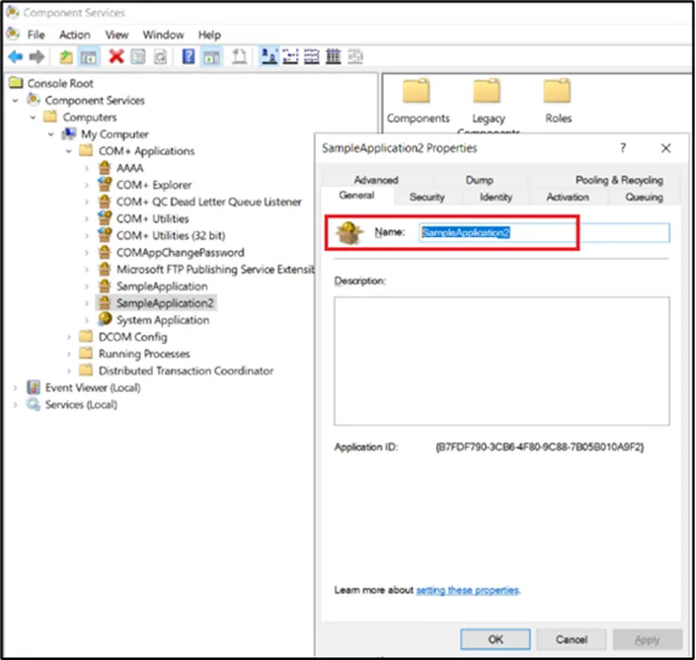Collapse the Computers tree node
The height and width of the screenshot is (660, 696).
33,118
